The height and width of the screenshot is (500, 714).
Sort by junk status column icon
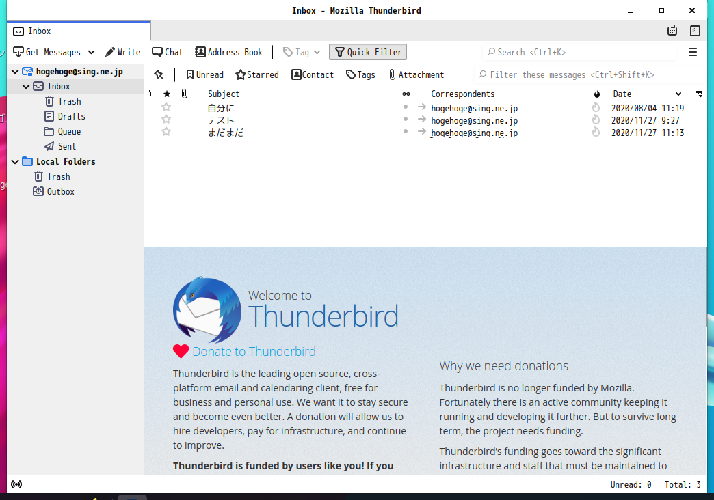coord(596,94)
